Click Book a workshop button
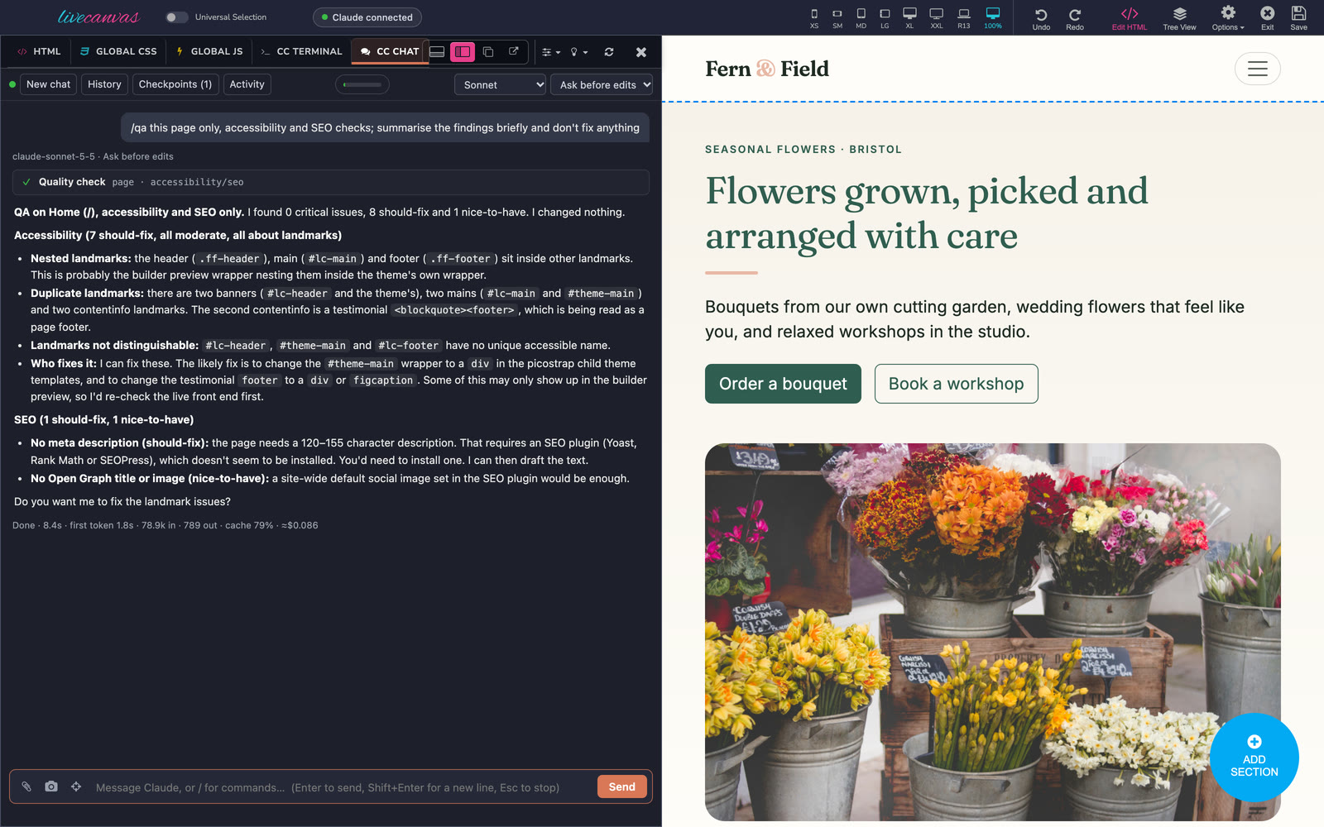This screenshot has height=827, width=1324. click(956, 384)
